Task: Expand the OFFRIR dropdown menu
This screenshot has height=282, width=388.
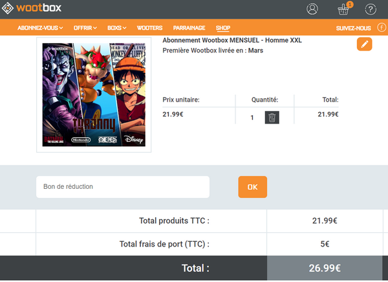Action: point(85,28)
